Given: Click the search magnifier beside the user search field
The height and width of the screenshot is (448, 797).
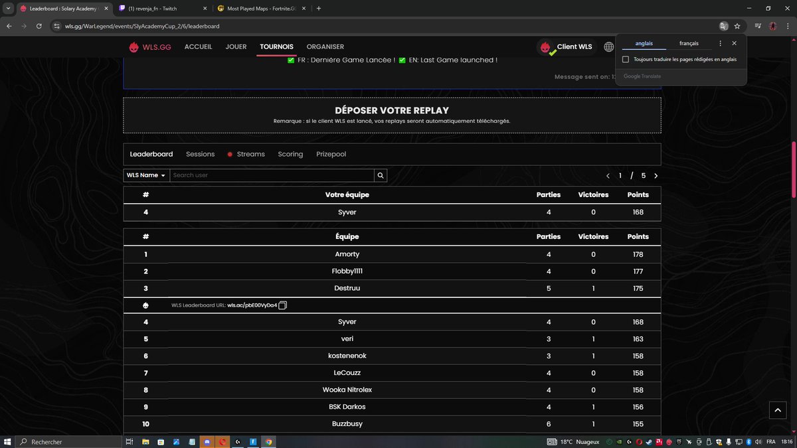Looking at the screenshot, I should point(380,175).
